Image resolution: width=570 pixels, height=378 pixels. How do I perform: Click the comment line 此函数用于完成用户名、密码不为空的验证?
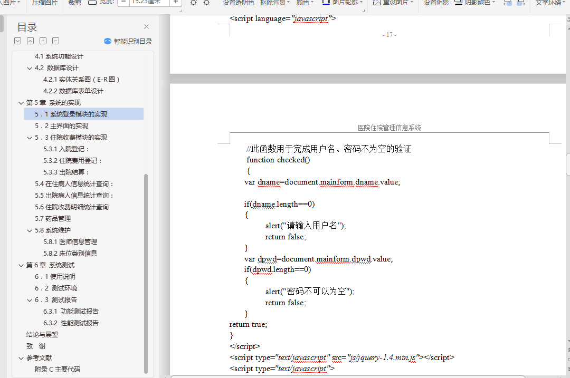[x=329, y=149]
